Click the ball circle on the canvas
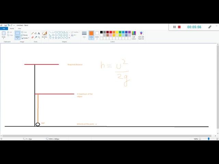 [x=38, y=124]
